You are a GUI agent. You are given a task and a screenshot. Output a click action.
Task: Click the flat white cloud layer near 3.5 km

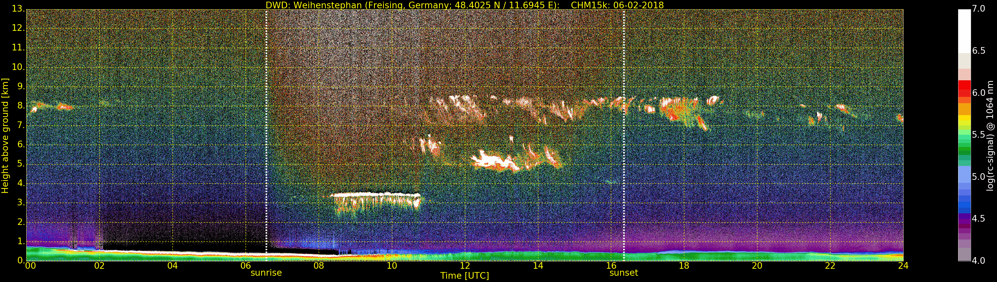click(376, 195)
